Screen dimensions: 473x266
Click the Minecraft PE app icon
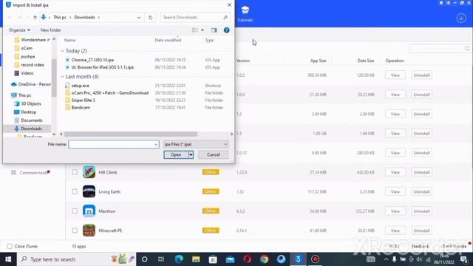point(89,231)
